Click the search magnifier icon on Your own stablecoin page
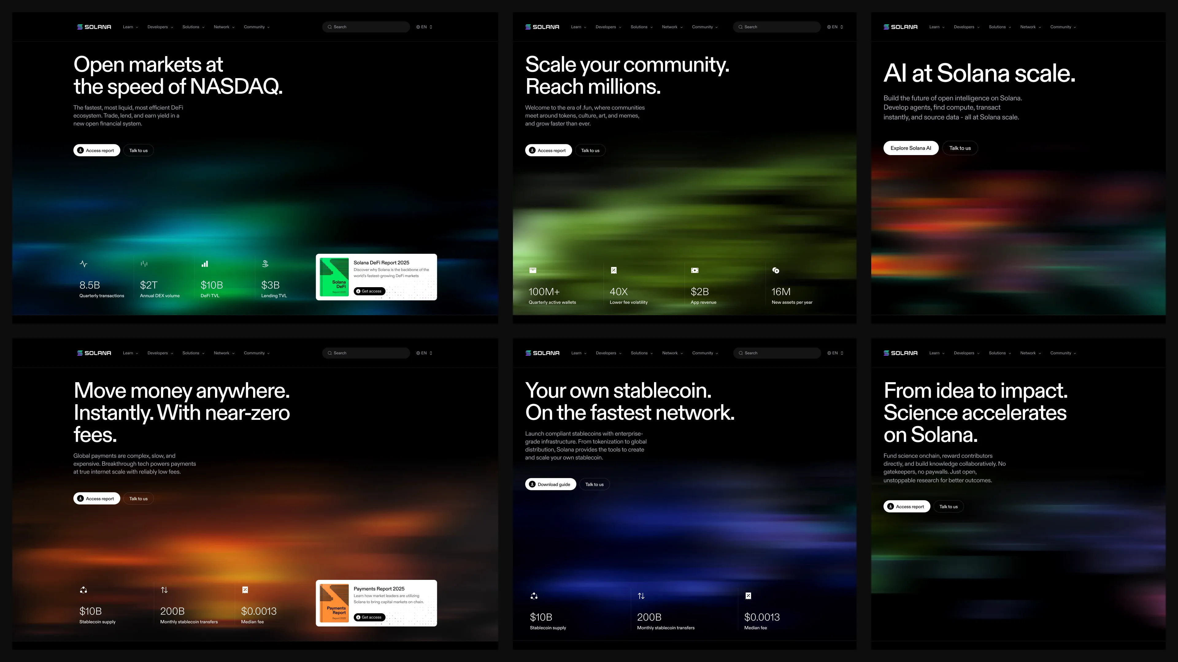 [740, 353]
